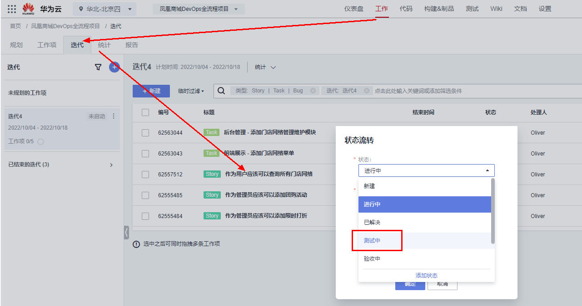This screenshot has height=306, width=582.
Task: Expand the 统计 dropdown next to 迭代4
Action: pyautogui.click(x=265, y=67)
